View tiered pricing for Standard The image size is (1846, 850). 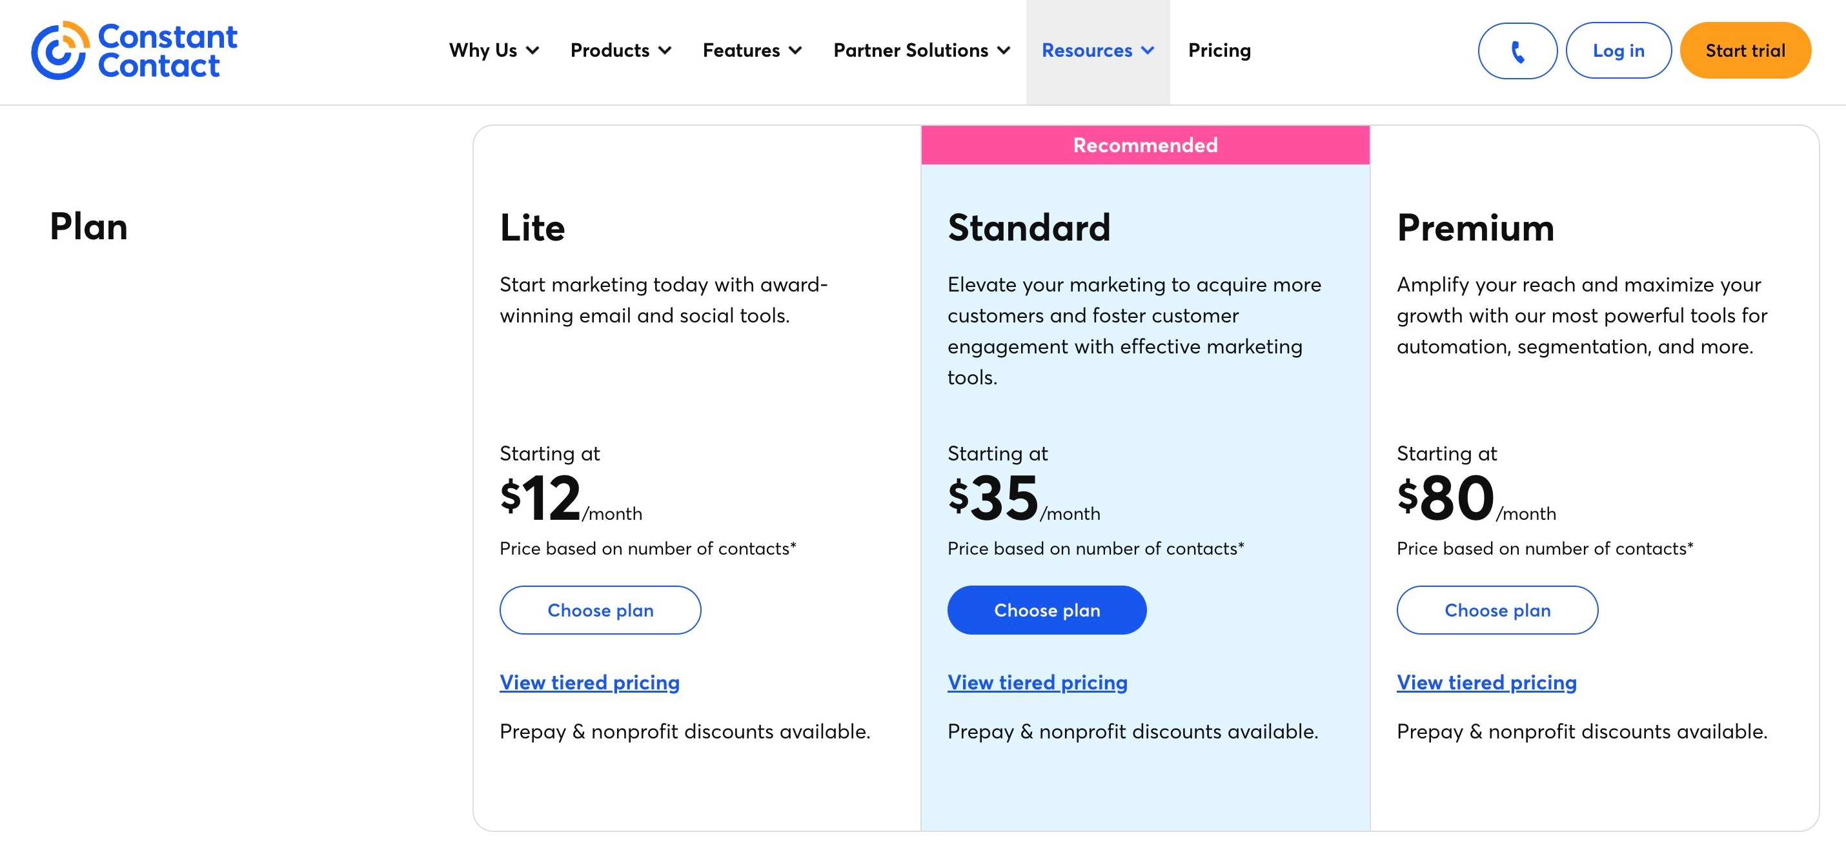pos(1037,682)
